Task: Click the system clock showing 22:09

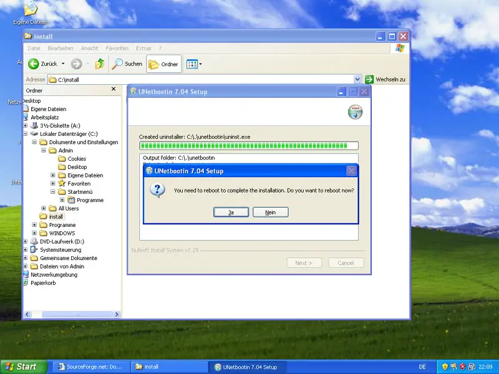Action: point(485,367)
